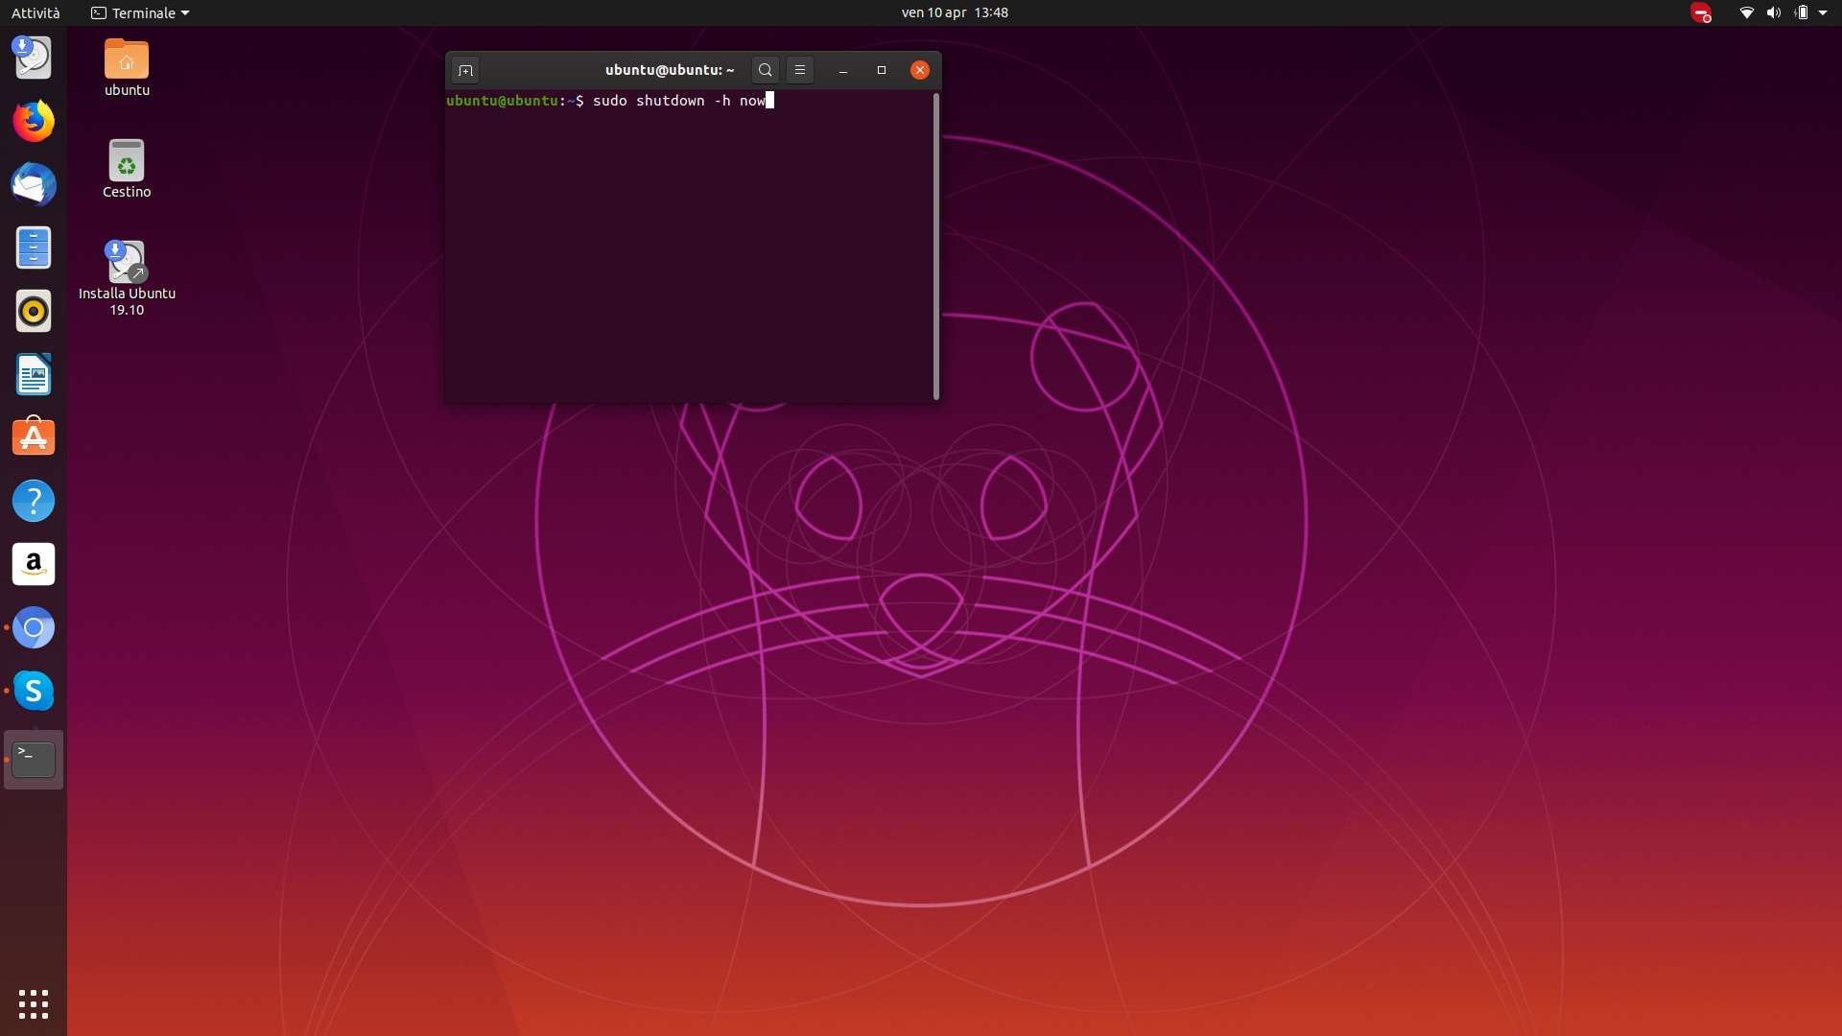This screenshot has width=1842, height=1036.
Task: Open the terminal hamburger menu
Action: [x=799, y=70]
